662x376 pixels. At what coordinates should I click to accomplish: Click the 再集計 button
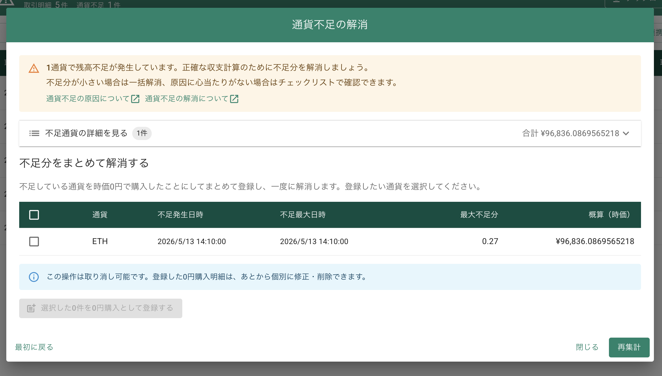click(x=629, y=347)
